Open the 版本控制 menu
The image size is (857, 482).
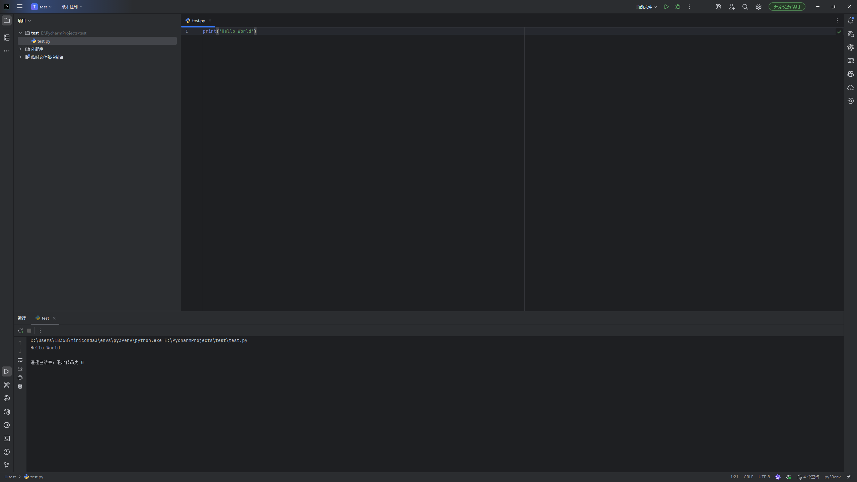coord(72,7)
